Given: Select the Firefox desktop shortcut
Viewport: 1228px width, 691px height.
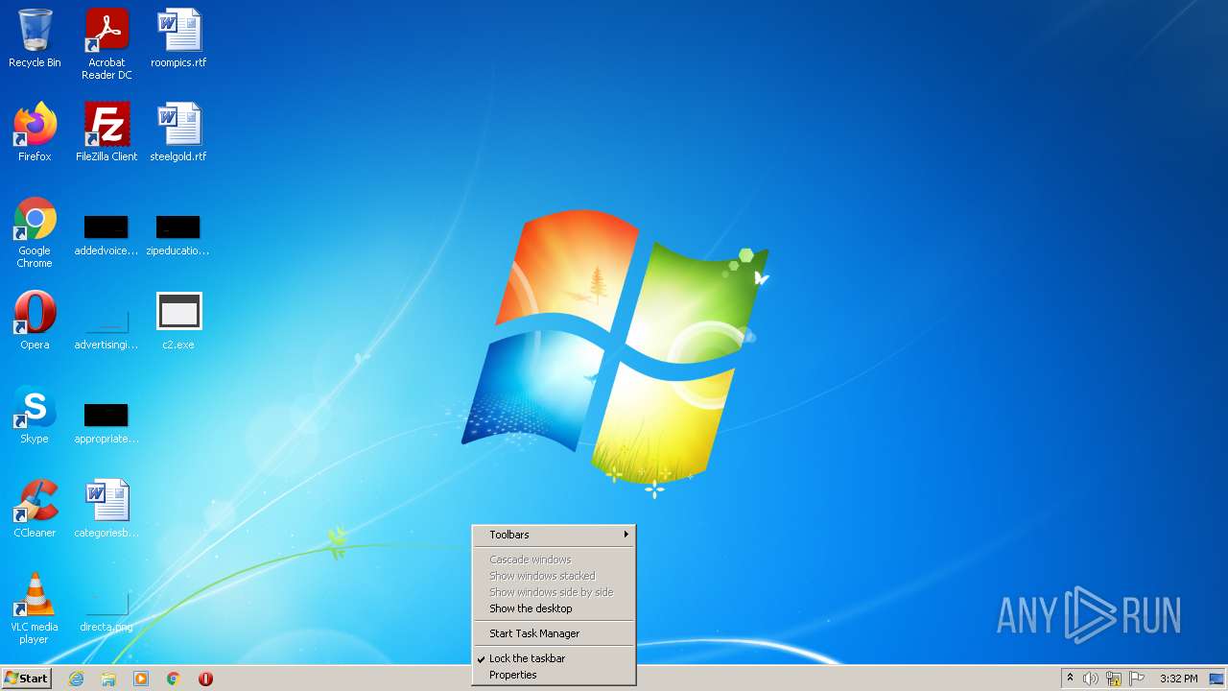Looking at the screenshot, I should (35, 132).
